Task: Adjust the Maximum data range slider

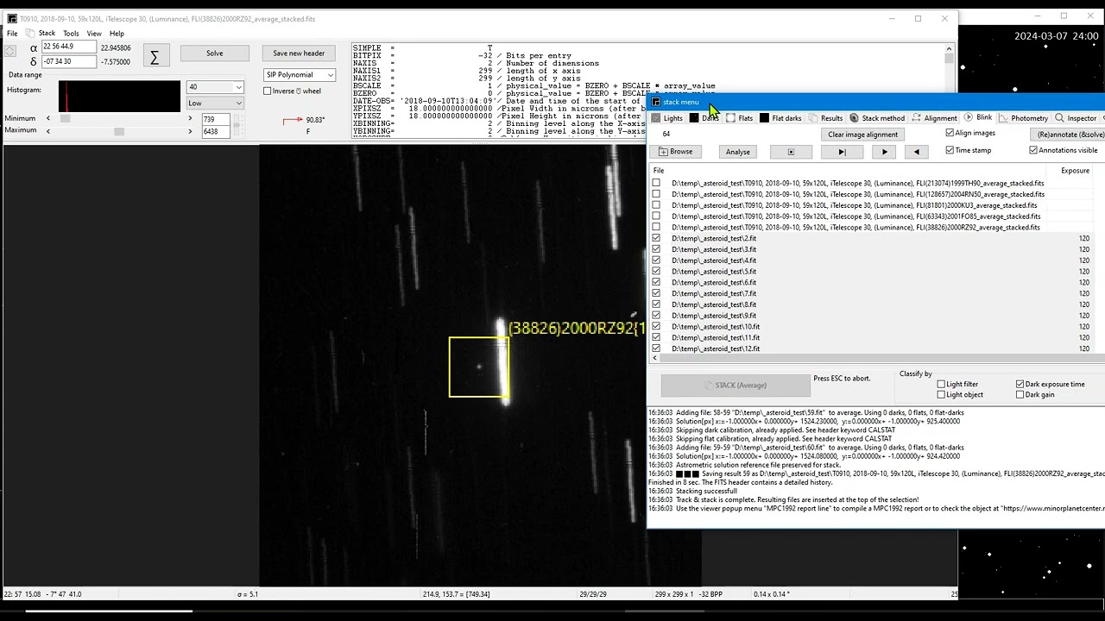Action: pyautogui.click(x=119, y=131)
